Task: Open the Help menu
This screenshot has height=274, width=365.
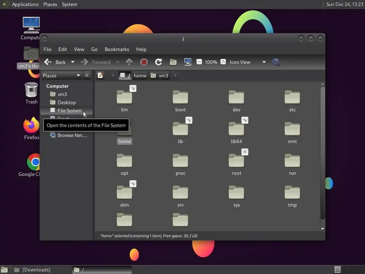Action: (x=141, y=49)
